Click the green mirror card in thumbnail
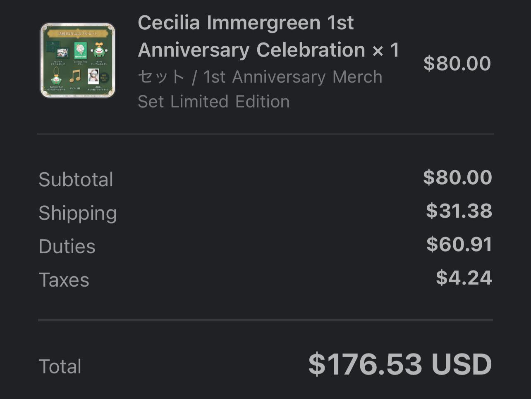 pos(80,51)
